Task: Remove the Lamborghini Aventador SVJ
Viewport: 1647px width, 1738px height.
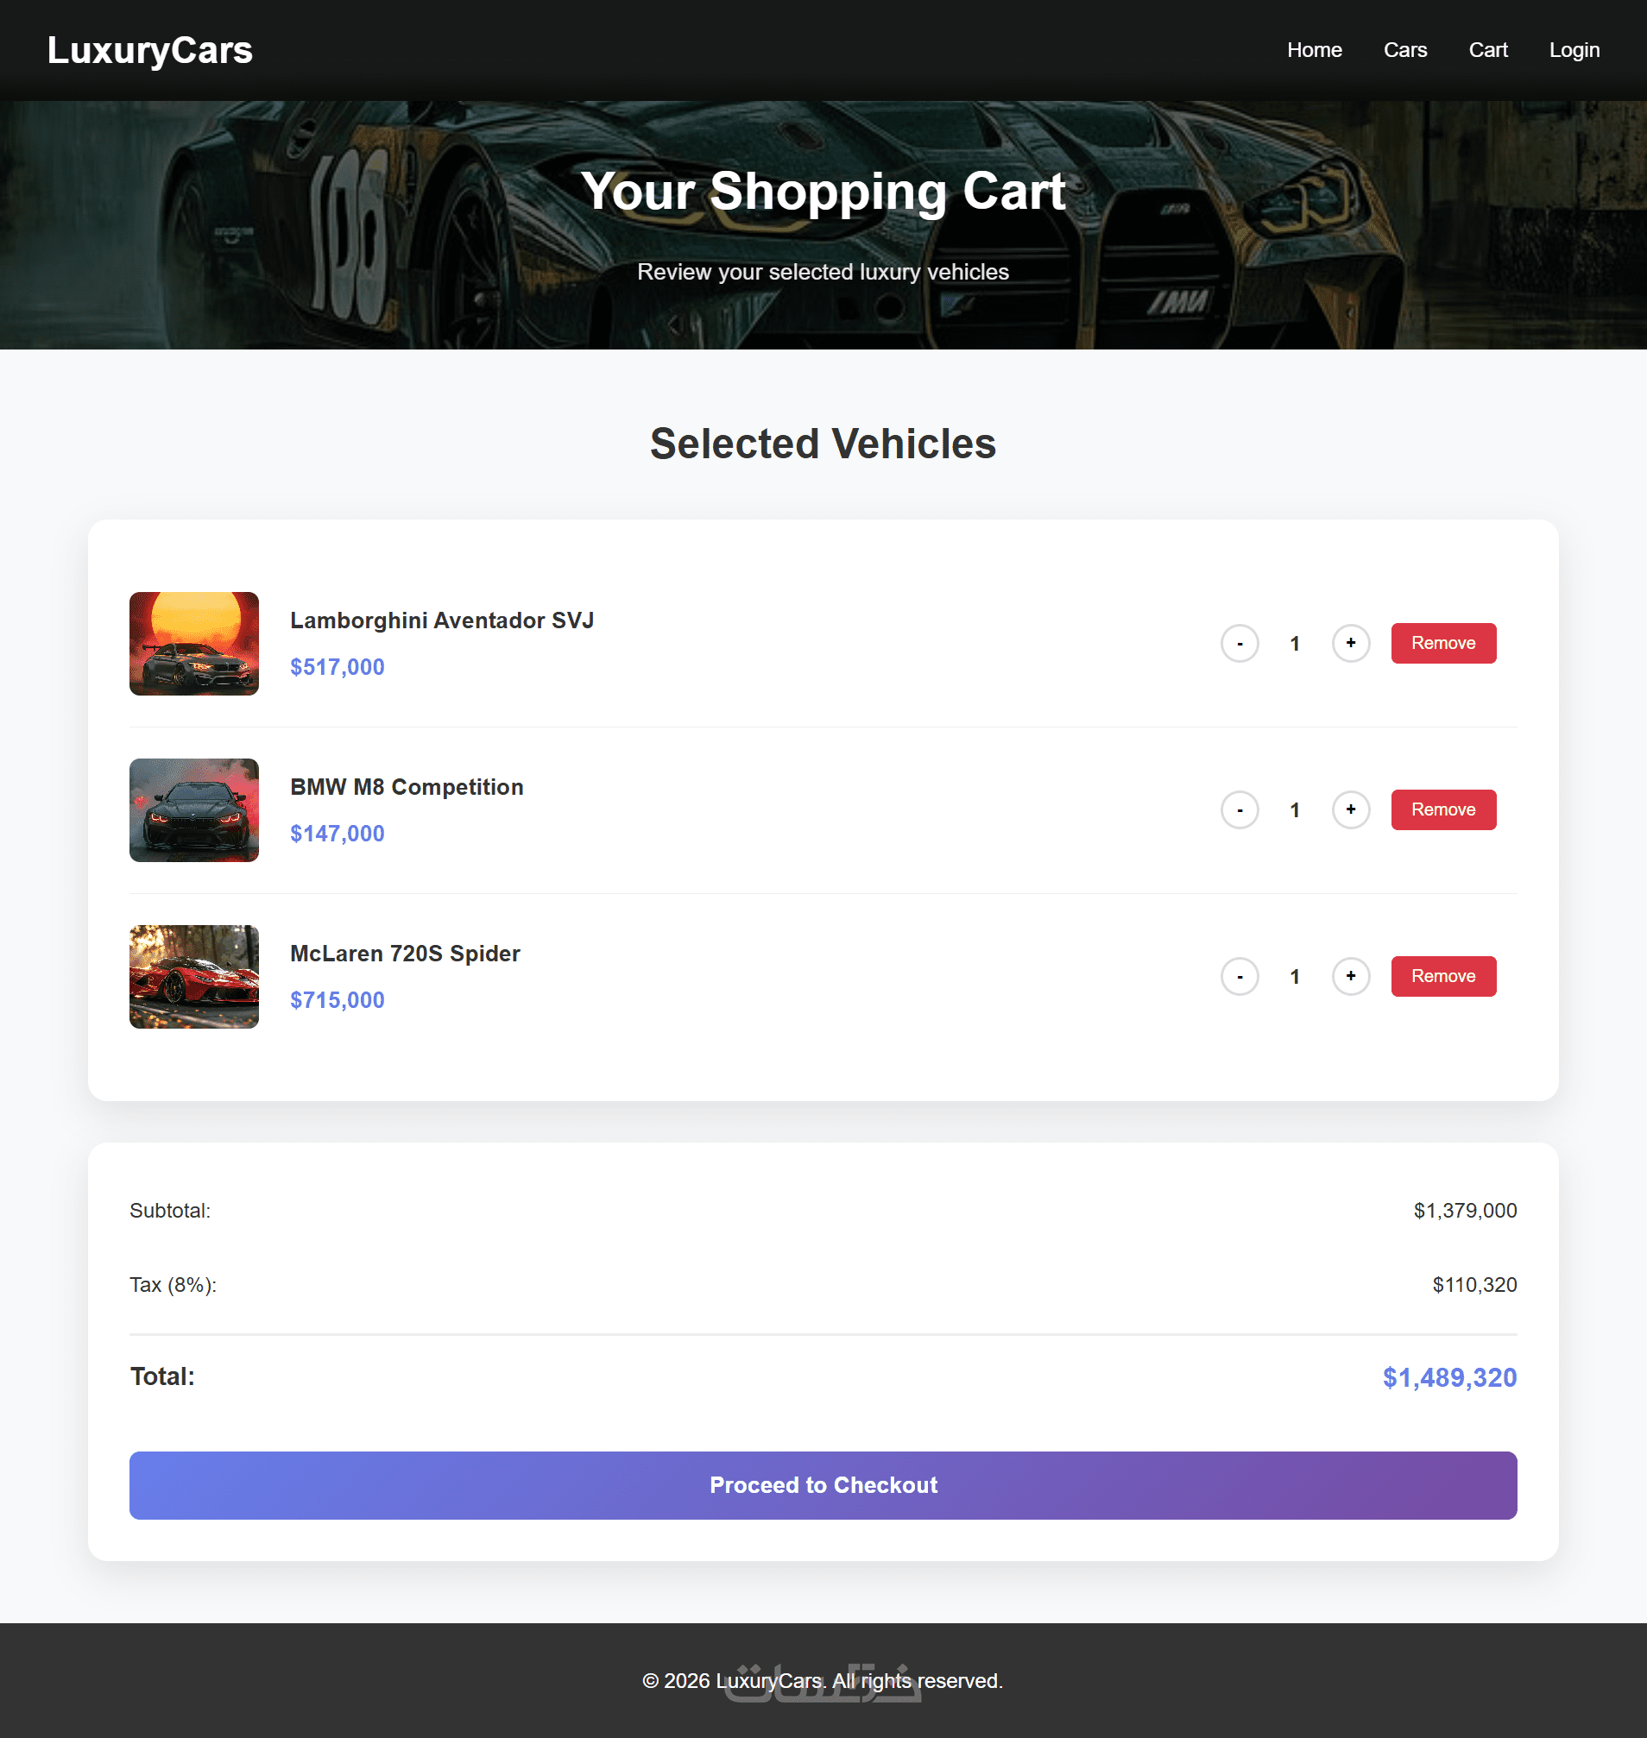Action: [1442, 644]
